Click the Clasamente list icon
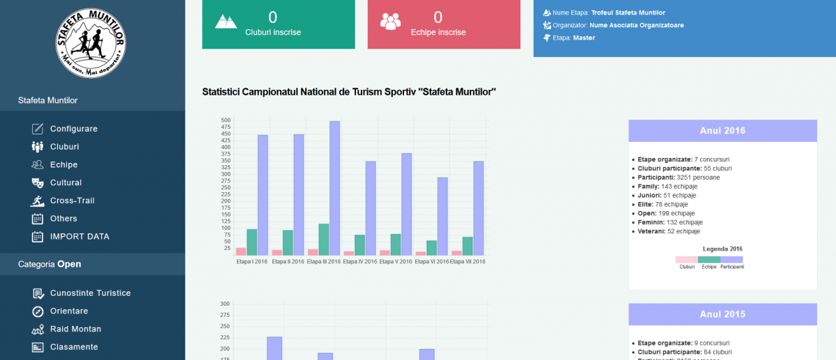Screen dimensions: 836x360 click(x=38, y=347)
